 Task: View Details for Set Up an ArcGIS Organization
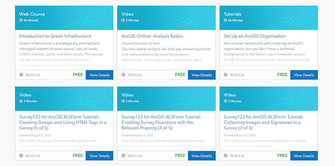304,75
